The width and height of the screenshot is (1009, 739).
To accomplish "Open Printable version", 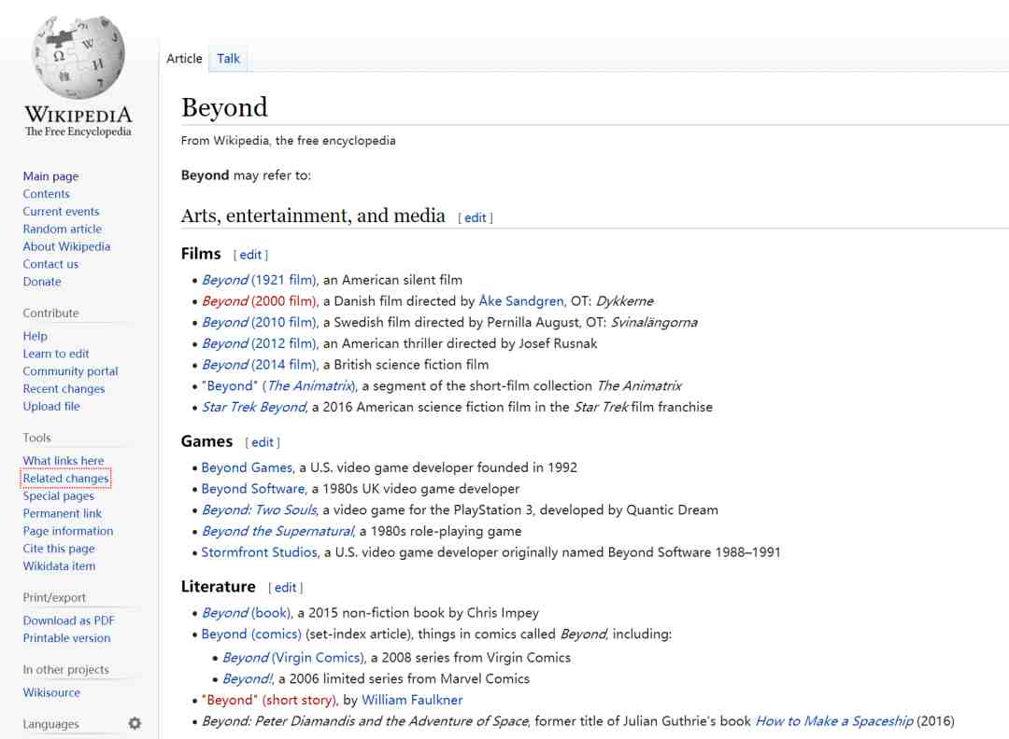I will point(67,638).
